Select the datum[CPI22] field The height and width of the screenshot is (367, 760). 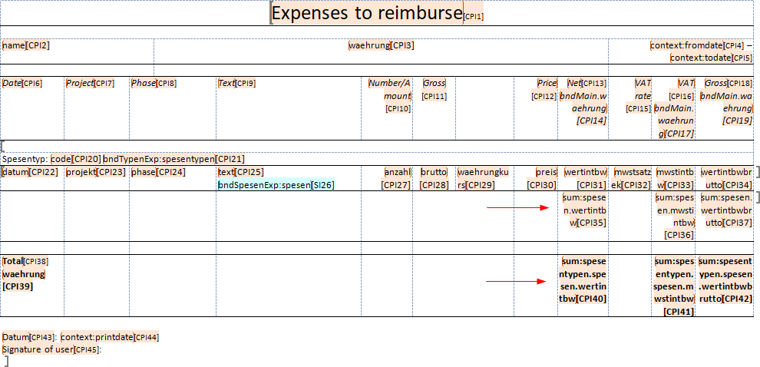click(x=30, y=172)
